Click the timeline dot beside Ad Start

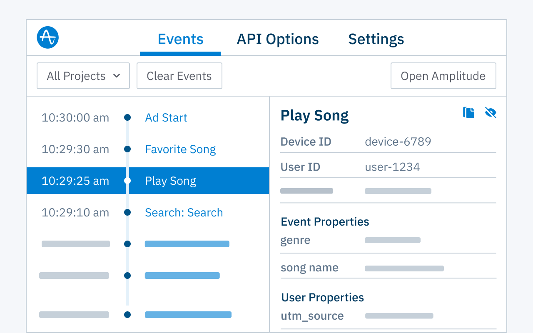[x=127, y=117]
